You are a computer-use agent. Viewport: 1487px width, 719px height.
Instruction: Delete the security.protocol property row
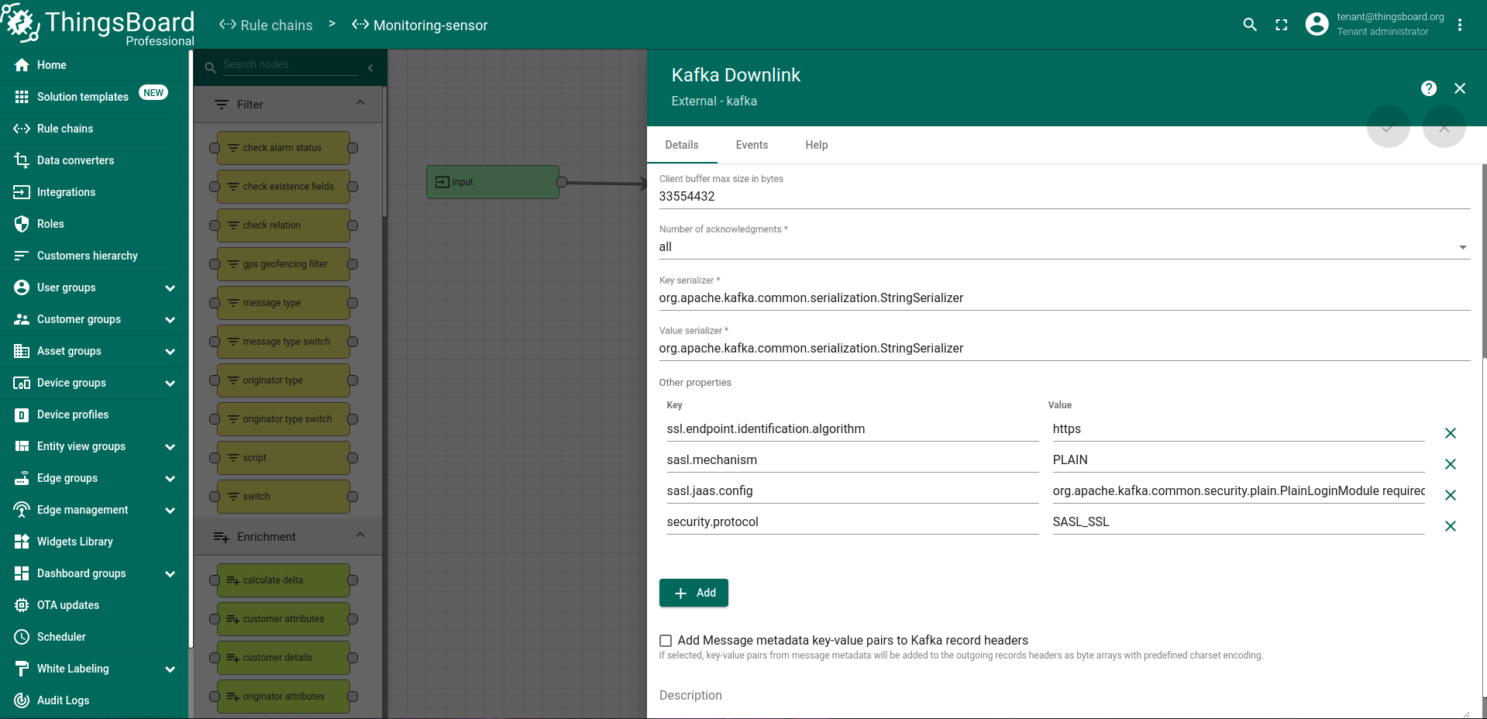coord(1451,526)
